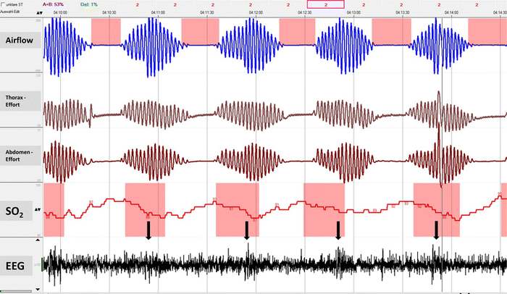Click the 04:13:30 time marker
The image size is (507, 294).
pos(401,12)
